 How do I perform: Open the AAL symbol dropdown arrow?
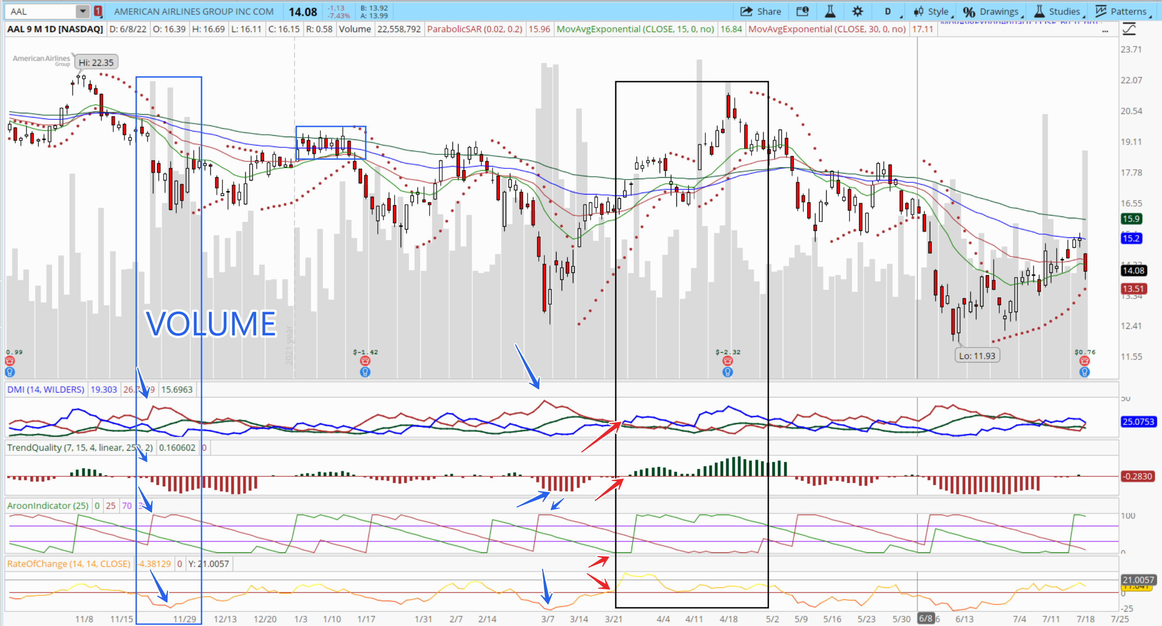point(82,11)
